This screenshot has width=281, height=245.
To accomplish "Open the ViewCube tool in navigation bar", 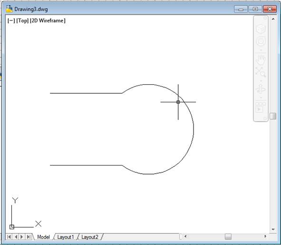I will (x=261, y=29).
